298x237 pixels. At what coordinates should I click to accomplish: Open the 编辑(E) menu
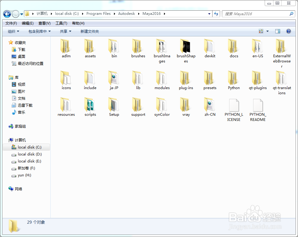(x=28, y=23)
